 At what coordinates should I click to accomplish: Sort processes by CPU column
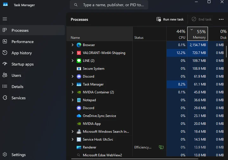[177, 34]
